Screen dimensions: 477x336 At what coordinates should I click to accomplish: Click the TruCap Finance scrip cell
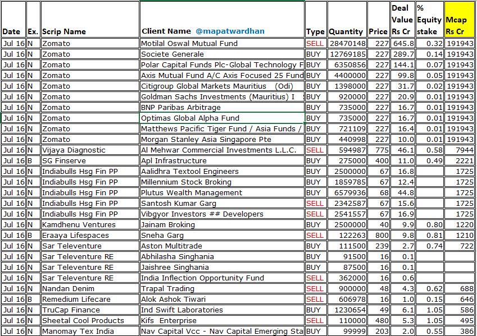click(90, 310)
